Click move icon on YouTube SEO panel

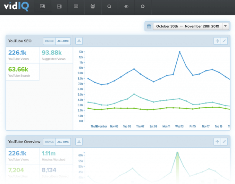(217, 41)
